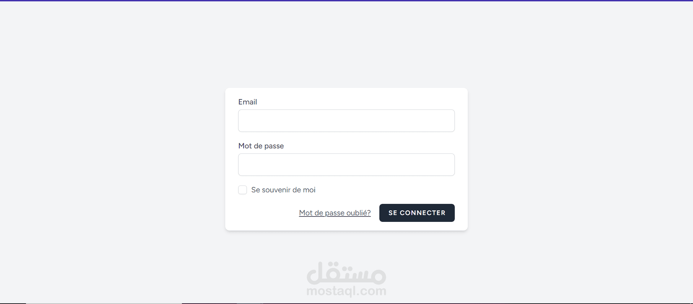The height and width of the screenshot is (304, 693).
Task: Click the word 'oublié?' in the forgot password link
Action: click(x=358, y=213)
